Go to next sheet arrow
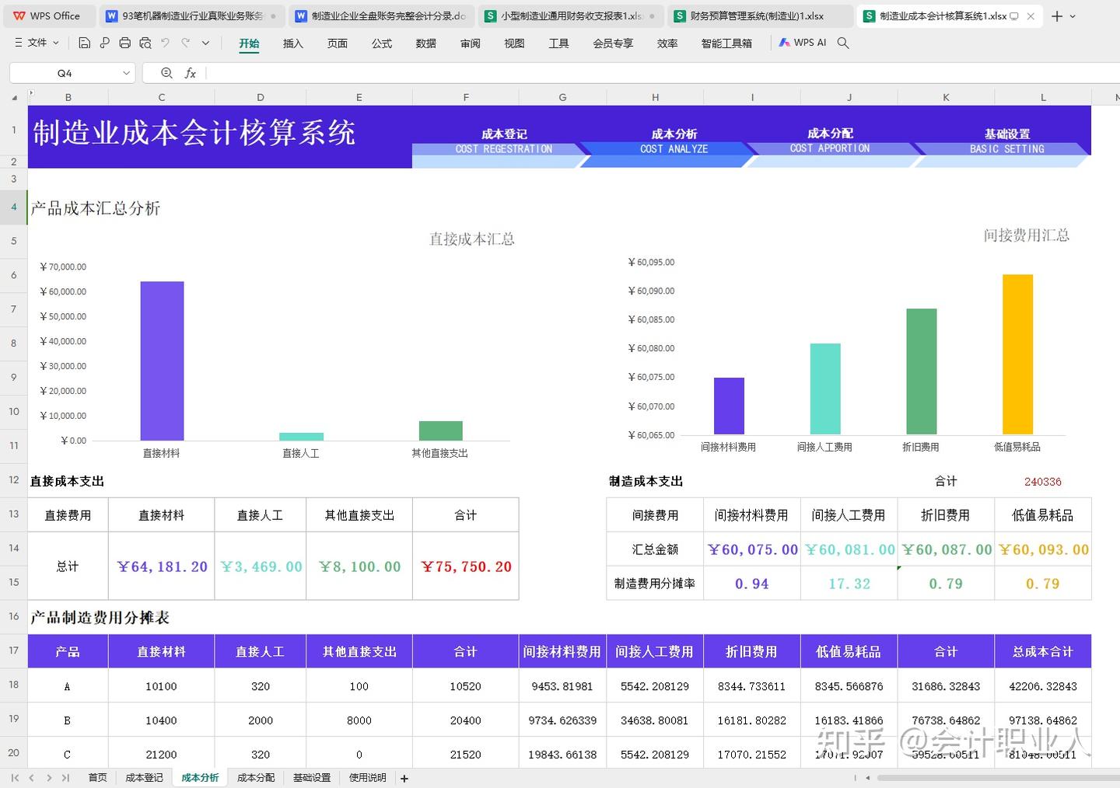The image size is (1120, 788). [x=49, y=777]
